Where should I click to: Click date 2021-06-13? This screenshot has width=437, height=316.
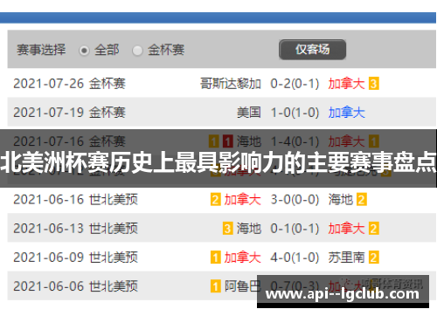tap(49, 228)
